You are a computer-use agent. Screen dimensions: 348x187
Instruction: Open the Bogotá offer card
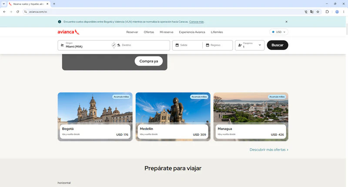click(x=95, y=117)
